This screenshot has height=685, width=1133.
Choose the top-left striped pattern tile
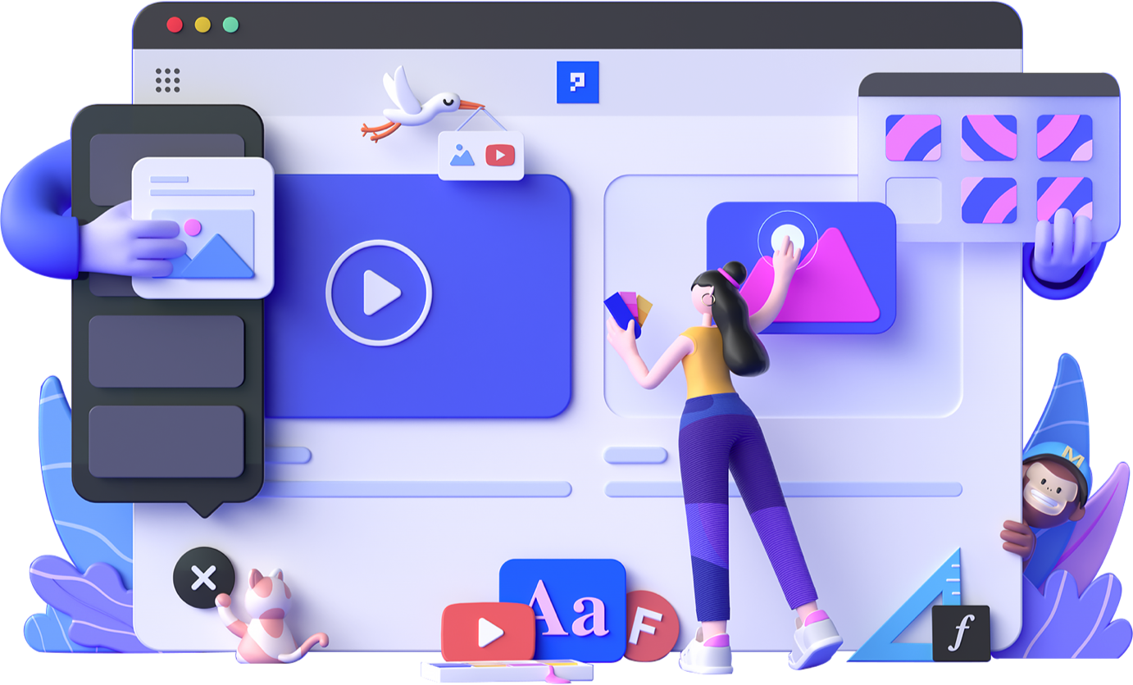pyautogui.click(x=913, y=137)
